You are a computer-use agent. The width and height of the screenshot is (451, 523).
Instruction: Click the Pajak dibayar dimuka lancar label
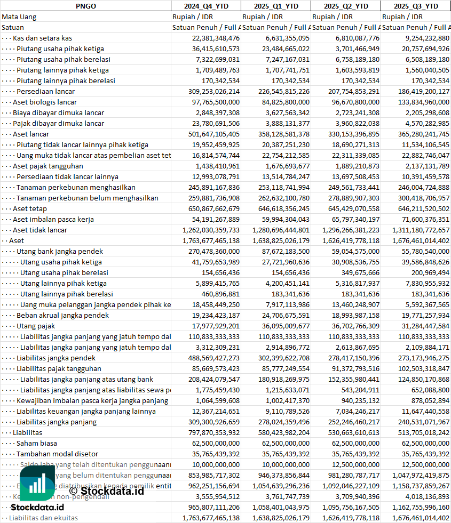click(58, 123)
